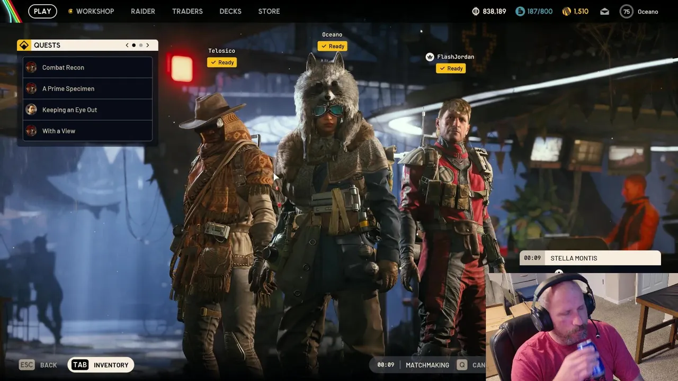Select the FlashJordan player name
Viewport: 678px width, 381px height.
click(456, 57)
